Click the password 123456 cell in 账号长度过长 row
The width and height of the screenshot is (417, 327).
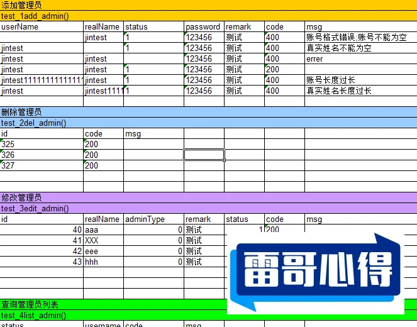tap(204, 80)
